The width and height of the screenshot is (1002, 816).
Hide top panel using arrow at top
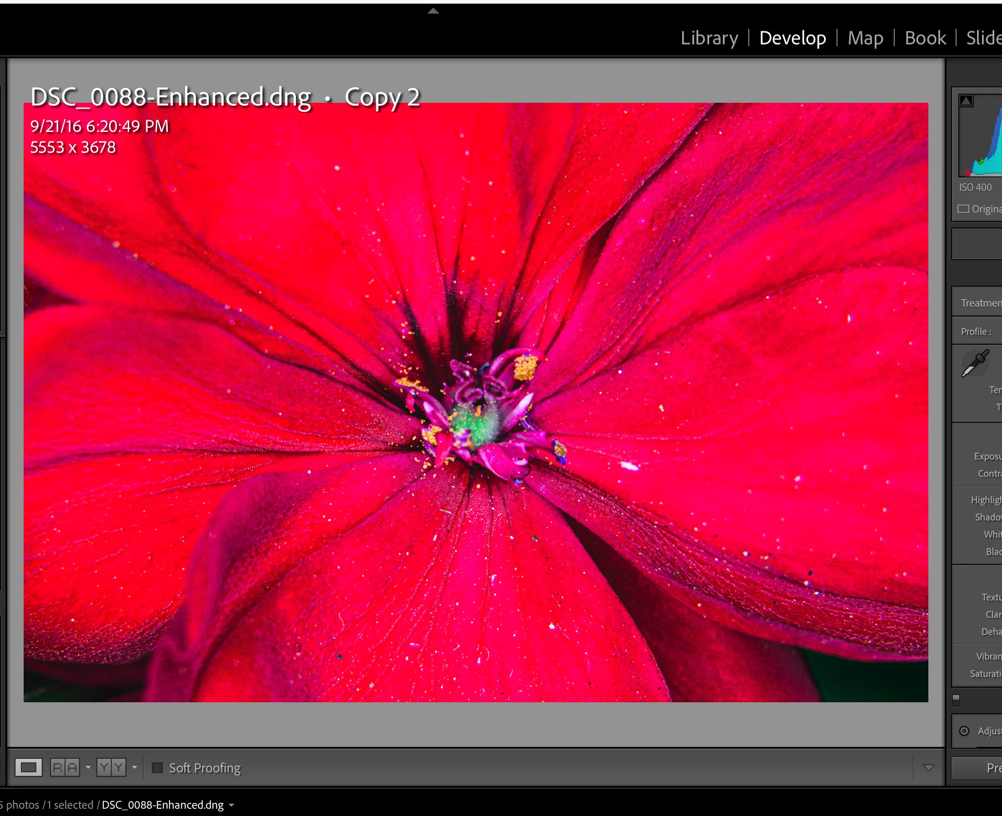point(433,11)
